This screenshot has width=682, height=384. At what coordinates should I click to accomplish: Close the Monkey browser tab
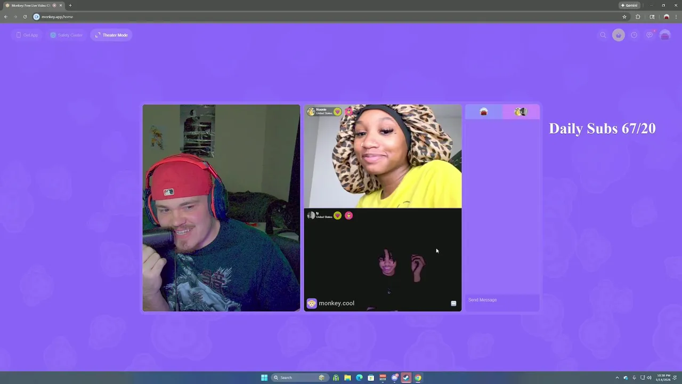(x=61, y=5)
